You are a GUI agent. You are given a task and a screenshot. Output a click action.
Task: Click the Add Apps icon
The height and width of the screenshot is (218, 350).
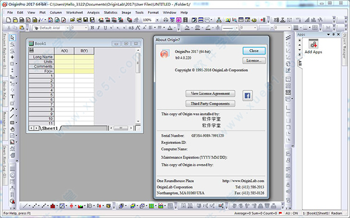click(313, 44)
